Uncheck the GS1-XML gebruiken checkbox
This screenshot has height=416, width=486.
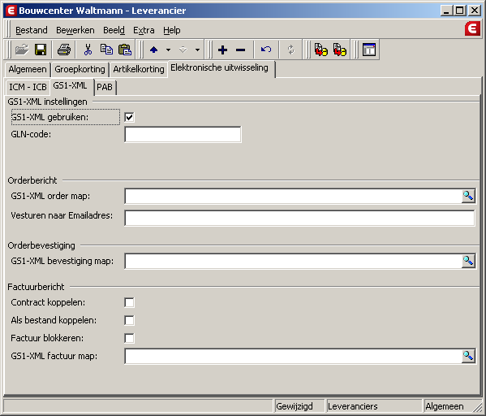(129, 117)
